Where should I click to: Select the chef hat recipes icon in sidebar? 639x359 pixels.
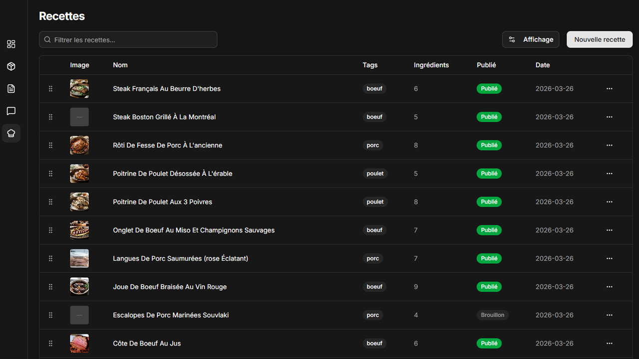coord(11,133)
